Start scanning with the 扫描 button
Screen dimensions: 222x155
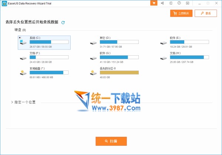111,141
